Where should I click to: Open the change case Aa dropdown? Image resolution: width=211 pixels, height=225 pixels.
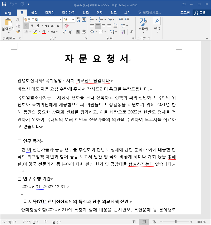coord(54,32)
